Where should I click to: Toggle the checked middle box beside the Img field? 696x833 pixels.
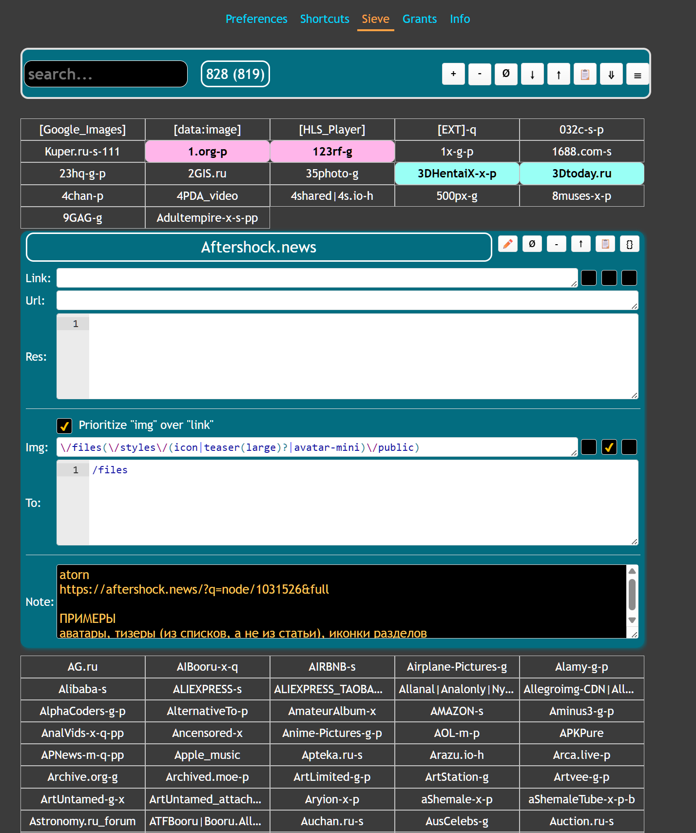click(609, 447)
